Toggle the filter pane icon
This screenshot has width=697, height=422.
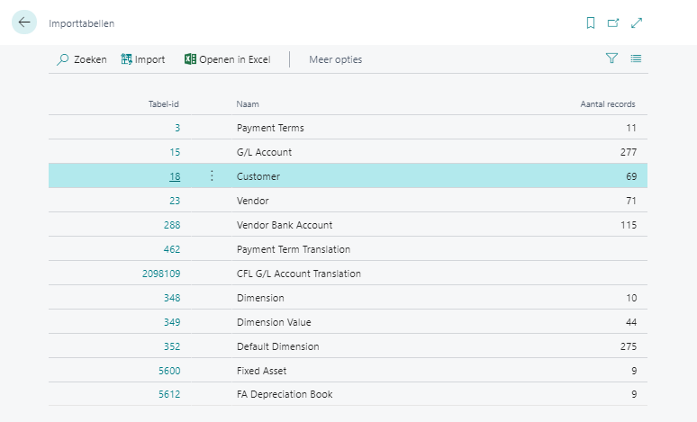pyautogui.click(x=612, y=58)
